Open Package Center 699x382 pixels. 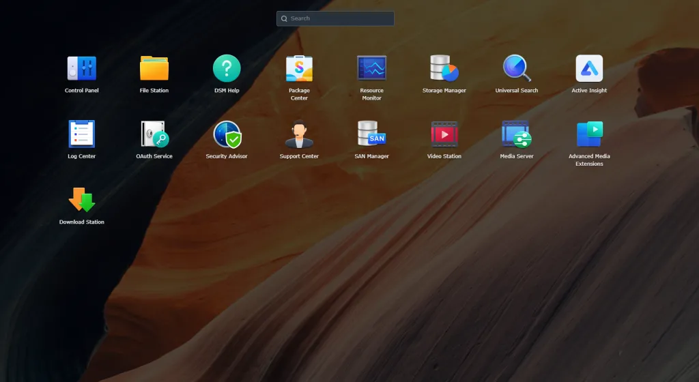pos(299,69)
